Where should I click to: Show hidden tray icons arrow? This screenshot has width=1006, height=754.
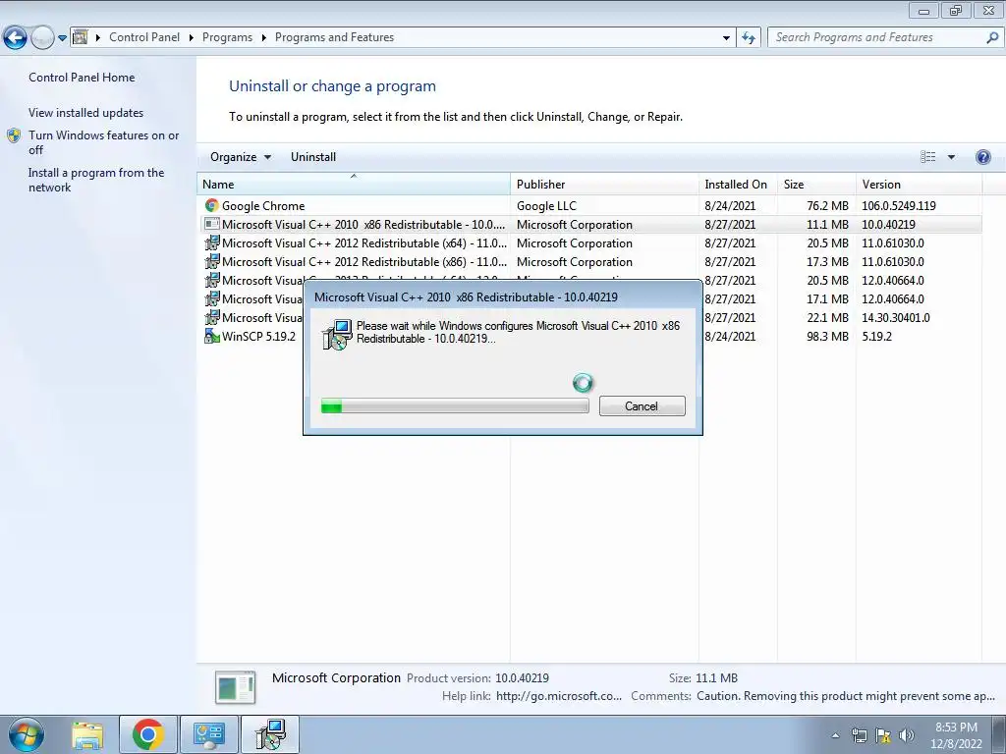pyautogui.click(x=835, y=735)
